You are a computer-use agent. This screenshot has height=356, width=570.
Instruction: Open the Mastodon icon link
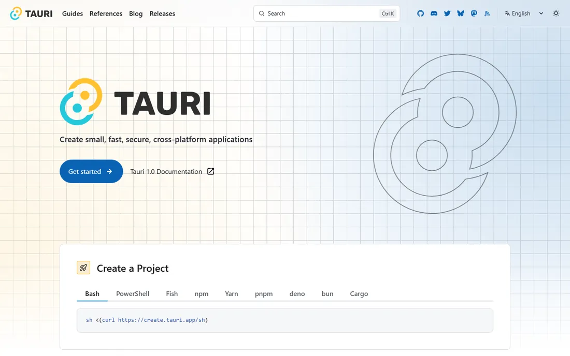point(474,13)
